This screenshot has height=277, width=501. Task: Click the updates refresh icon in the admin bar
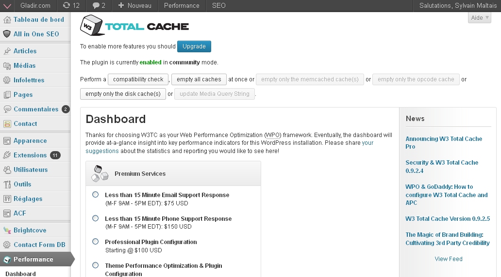point(67,6)
